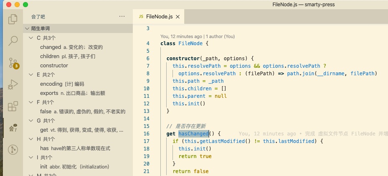The width and height of the screenshot is (388, 176).
Task: Click 'return false' on line 21
Action: point(190,171)
